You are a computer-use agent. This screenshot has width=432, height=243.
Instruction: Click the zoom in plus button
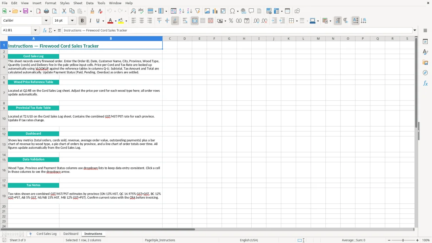418,240
